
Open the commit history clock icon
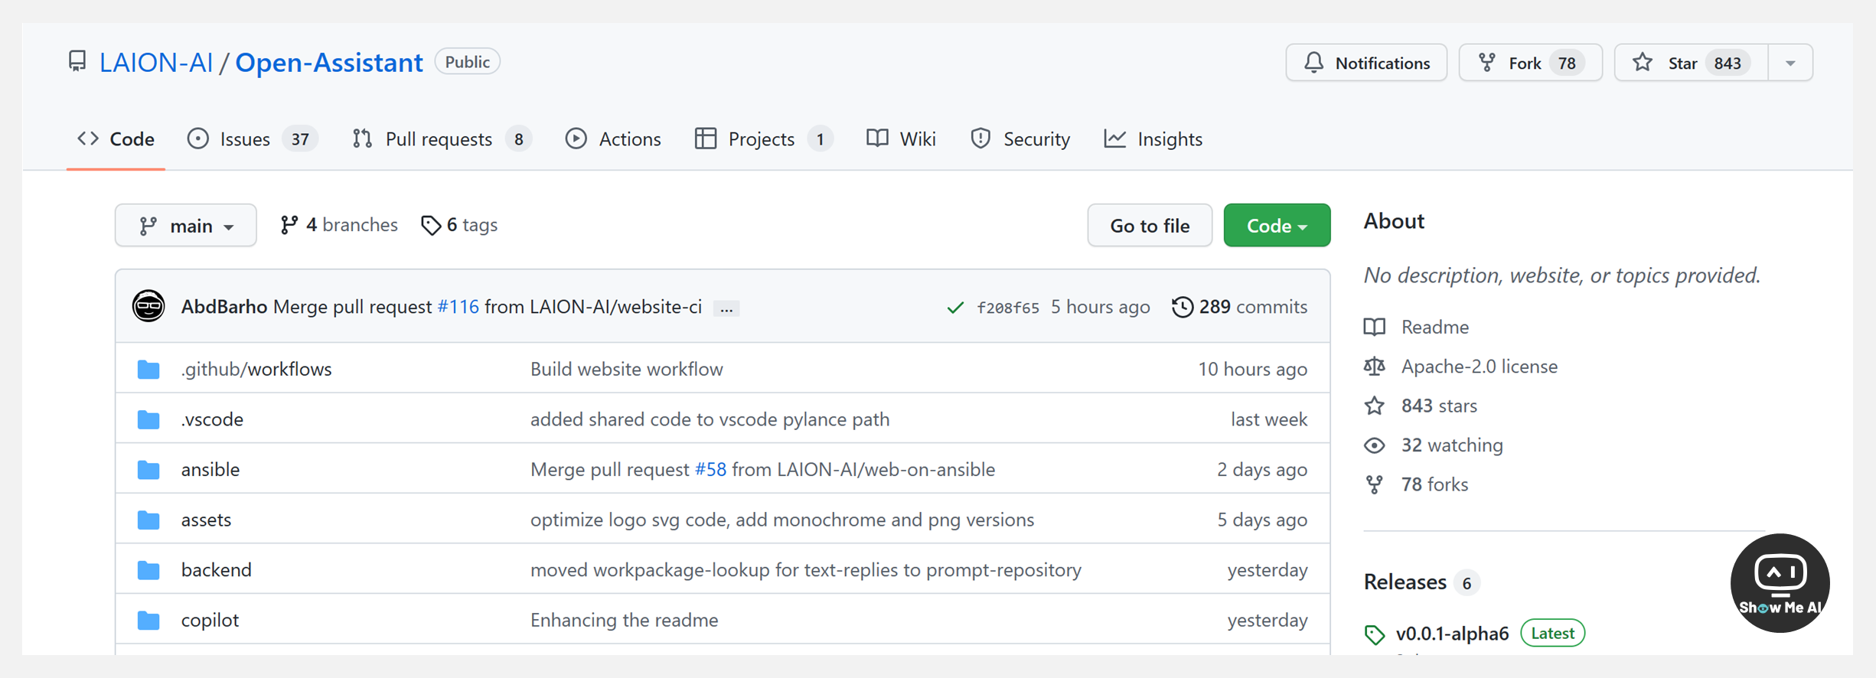[x=1182, y=307]
